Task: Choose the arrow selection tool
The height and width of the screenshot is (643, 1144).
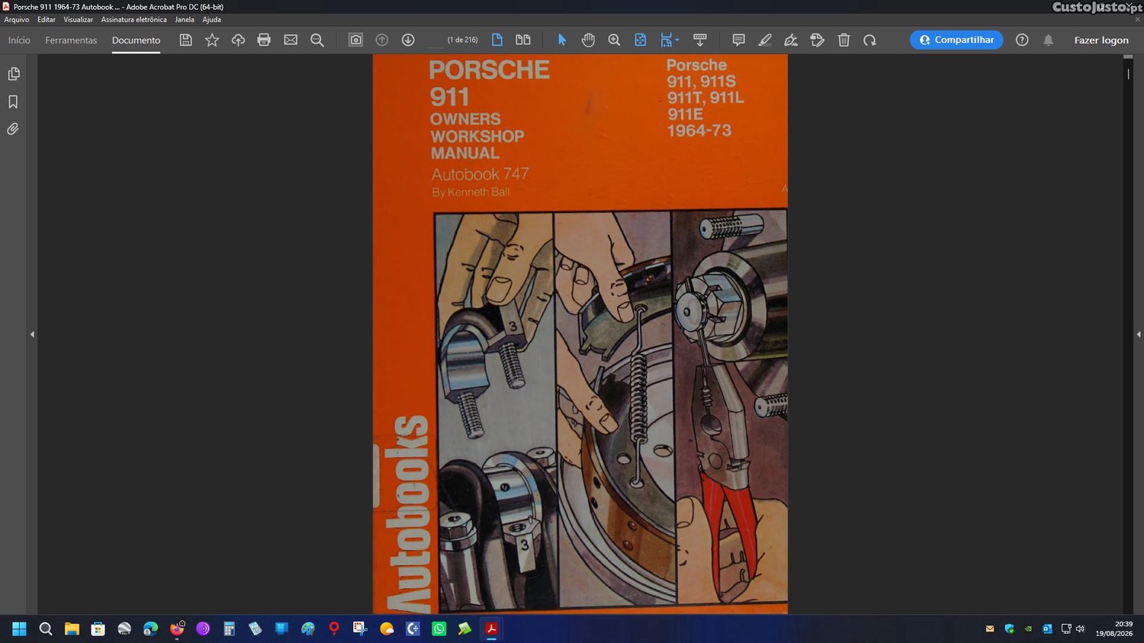Action: [562, 40]
